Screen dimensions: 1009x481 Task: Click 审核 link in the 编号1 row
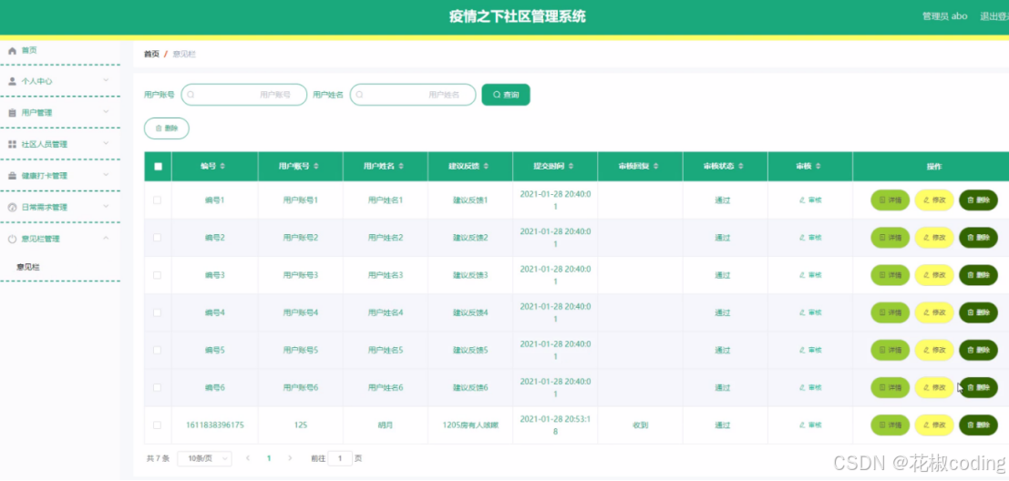coord(810,200)
